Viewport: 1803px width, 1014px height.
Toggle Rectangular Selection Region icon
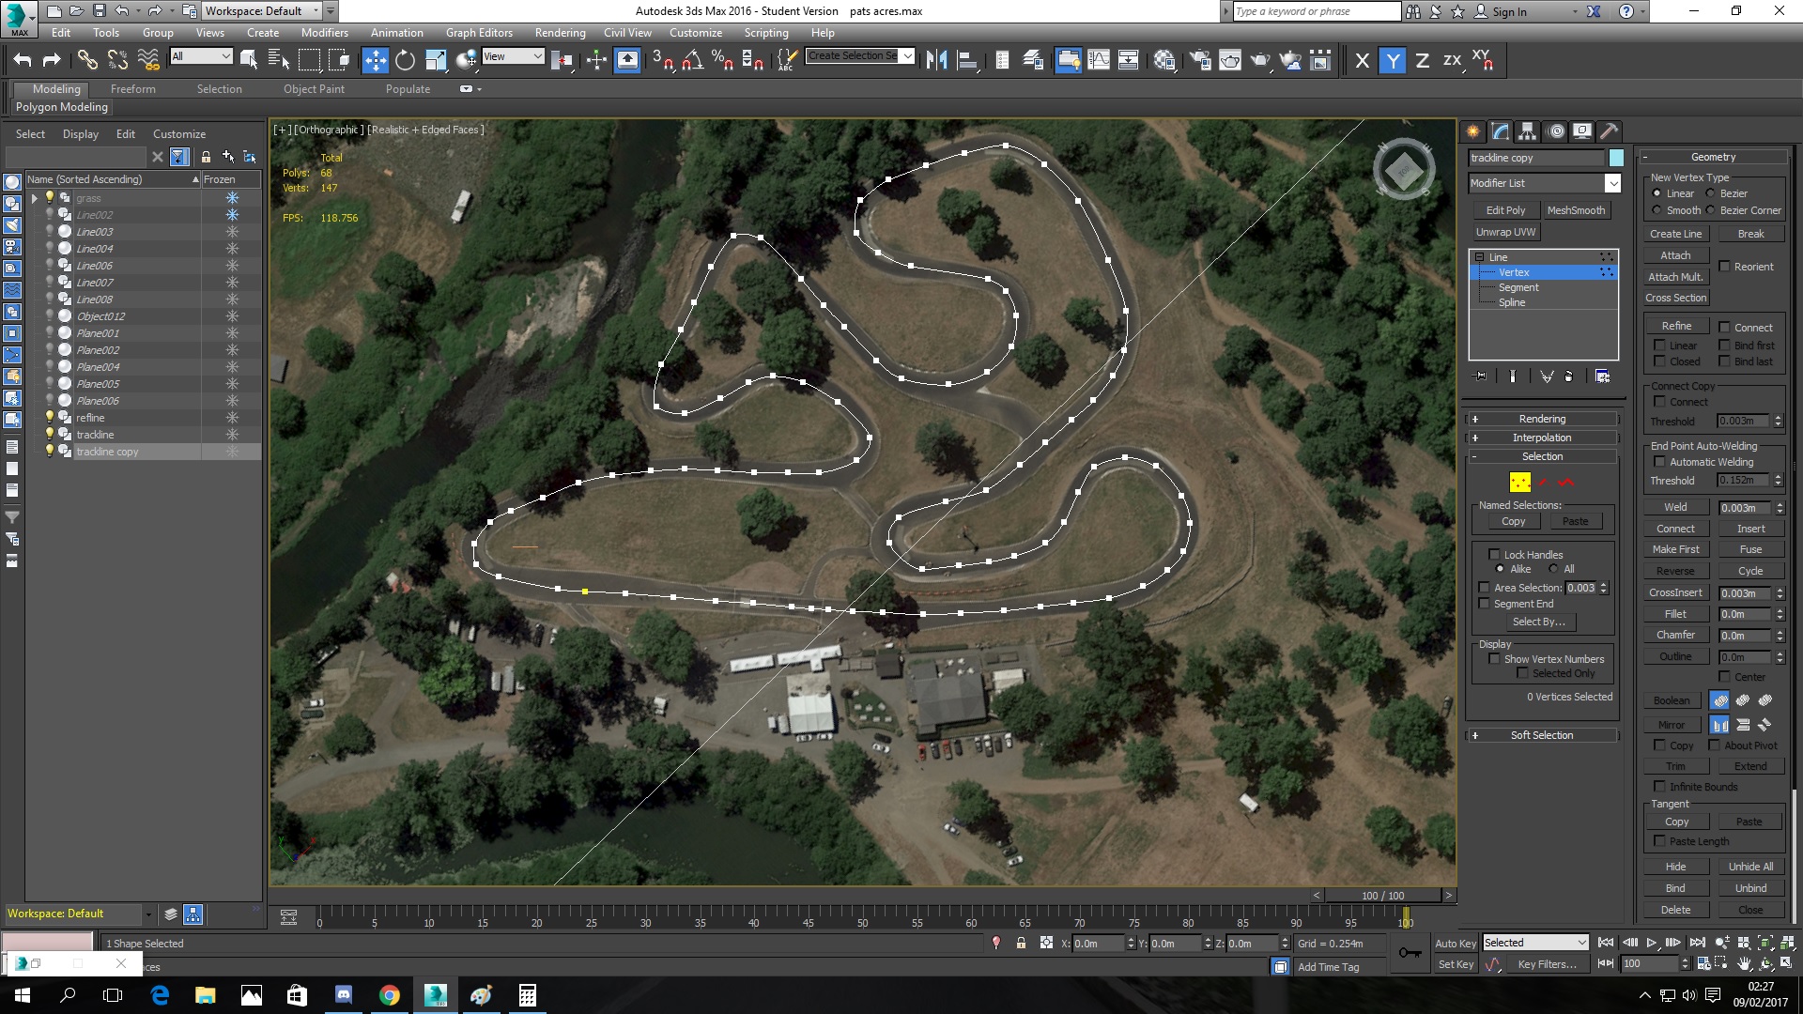coord(309,60)
